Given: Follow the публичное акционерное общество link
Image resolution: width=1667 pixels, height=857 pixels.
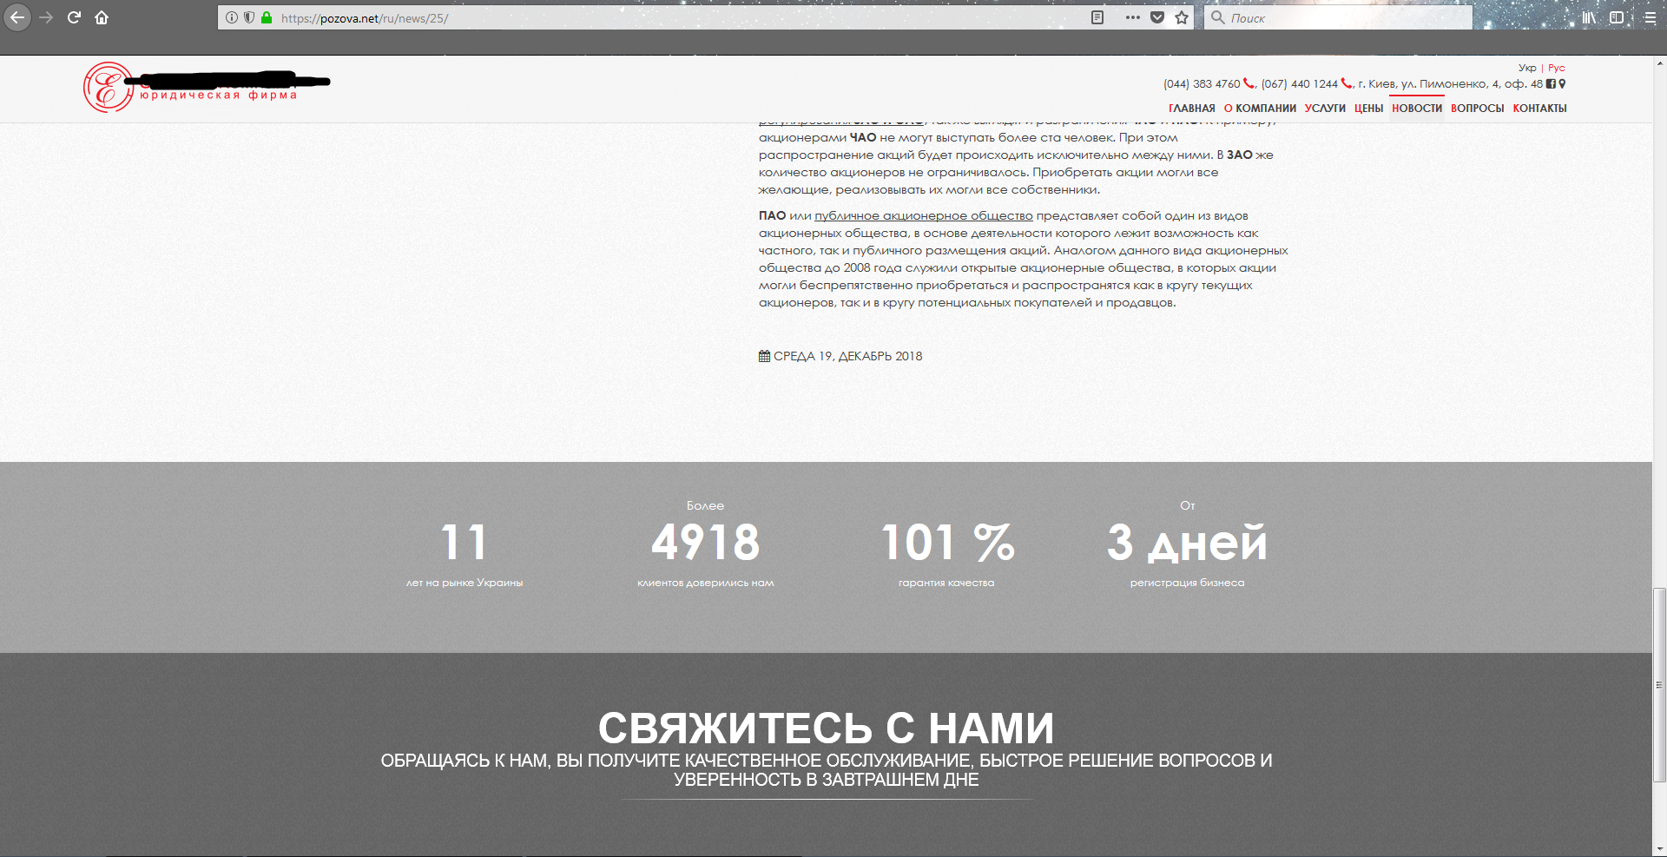Looking at the screenshot, I should pos(923,216).
